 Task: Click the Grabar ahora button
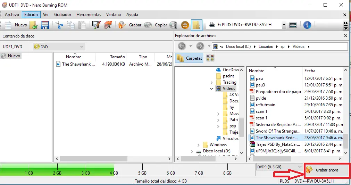click(327, 170)
